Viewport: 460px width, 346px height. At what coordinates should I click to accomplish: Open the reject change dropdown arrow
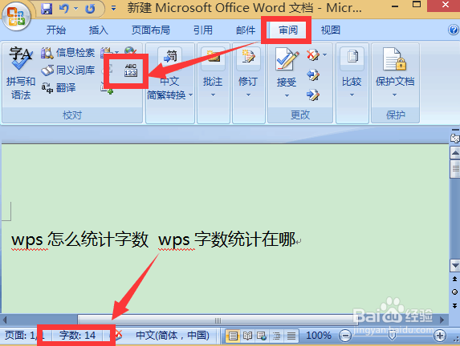325,54
